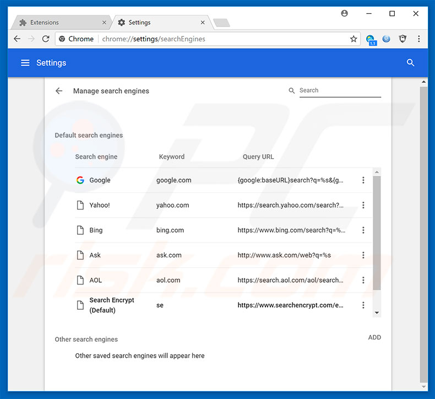Select the bing.com keyword

point(170,230)
